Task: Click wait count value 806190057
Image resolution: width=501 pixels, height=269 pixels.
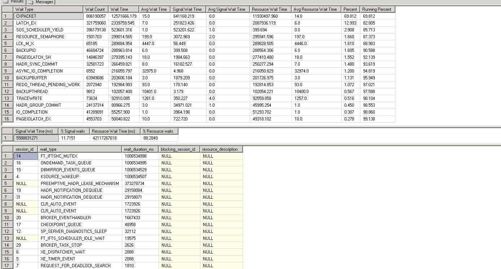Action: (x=96, y=16)
